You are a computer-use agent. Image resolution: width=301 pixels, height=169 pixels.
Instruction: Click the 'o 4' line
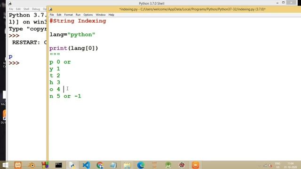(55, 89)
